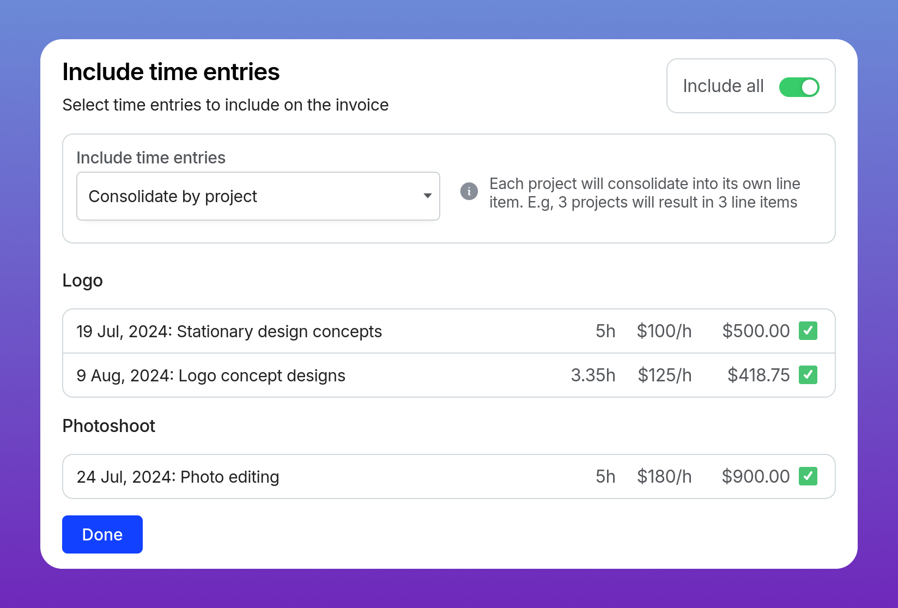Click the dropdown arrow in consolidation selector
This screenshot has height=608, width=898.
click(428, 196)
